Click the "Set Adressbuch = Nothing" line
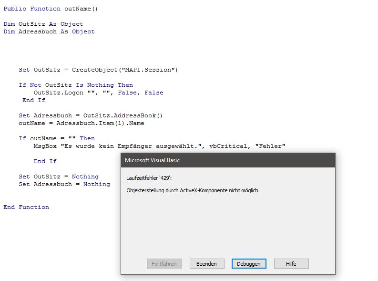The height and width of the screenshot is (281, 378). (x=64, y=184)
